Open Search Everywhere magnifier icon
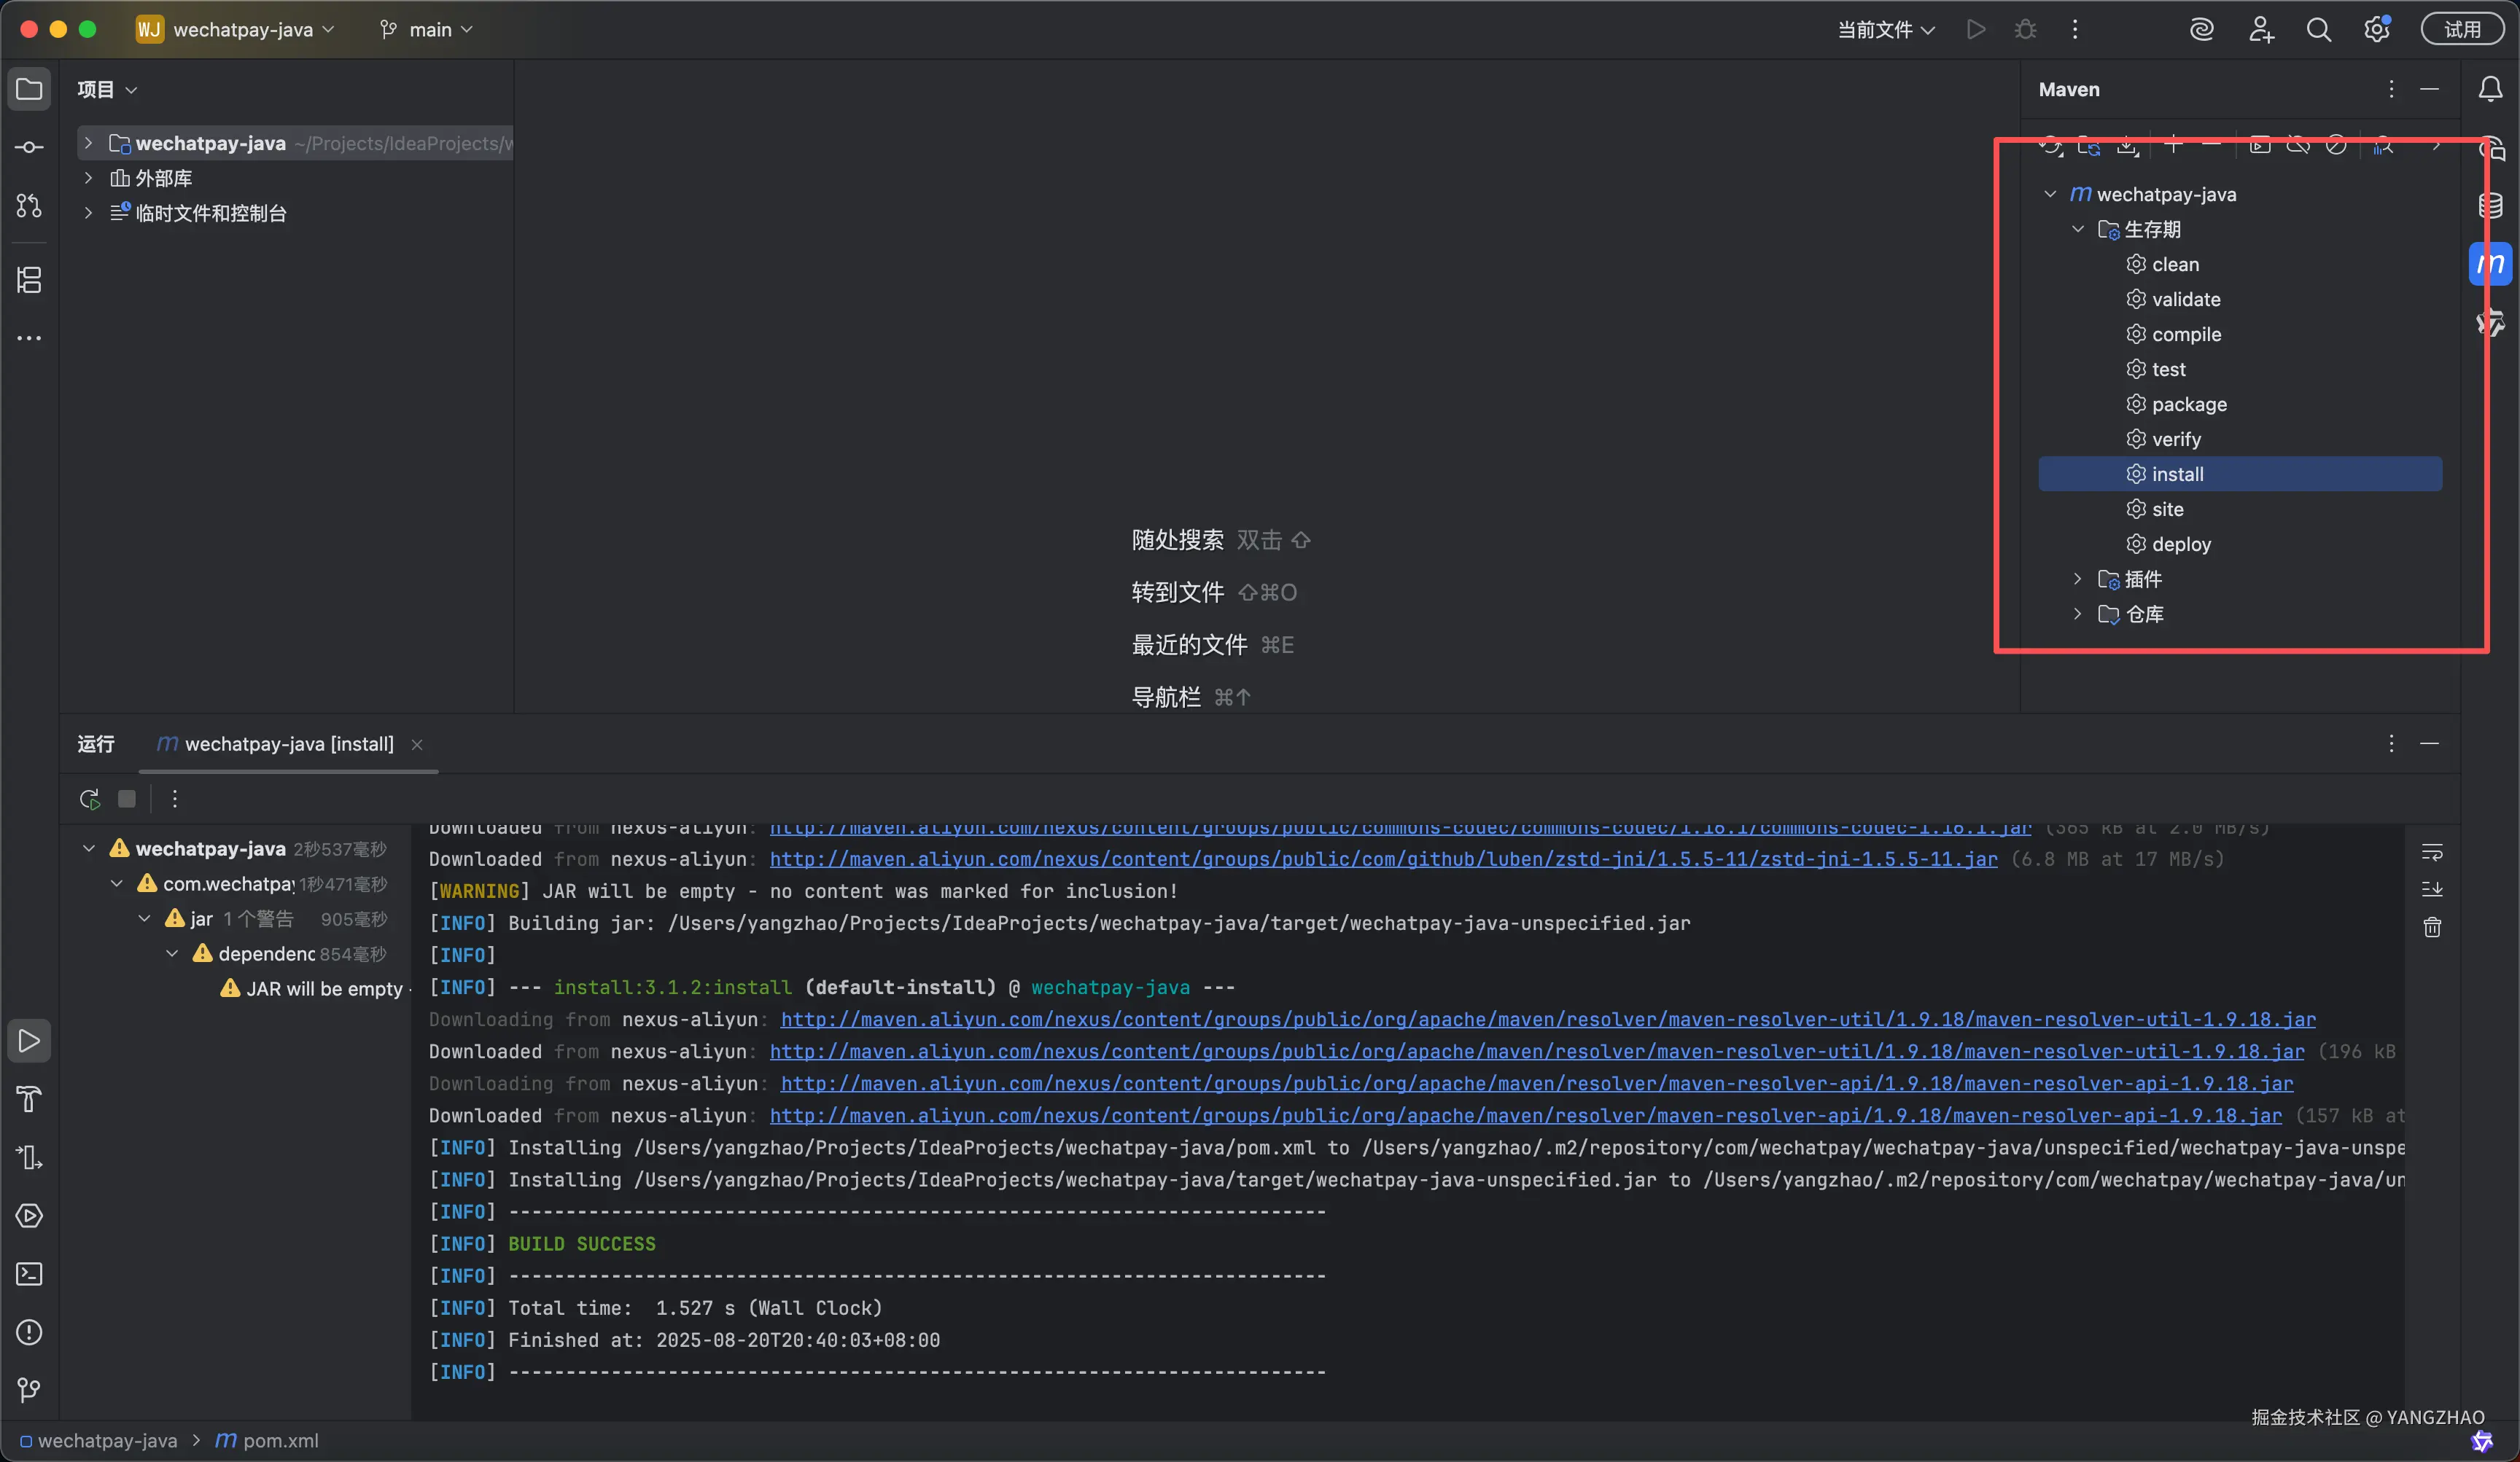This screenshot has height=1462, width=2520. (2318, 30)
